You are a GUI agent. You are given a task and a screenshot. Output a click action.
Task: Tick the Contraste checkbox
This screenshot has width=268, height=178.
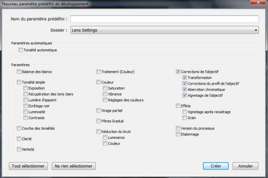click(x=26, y=118)
